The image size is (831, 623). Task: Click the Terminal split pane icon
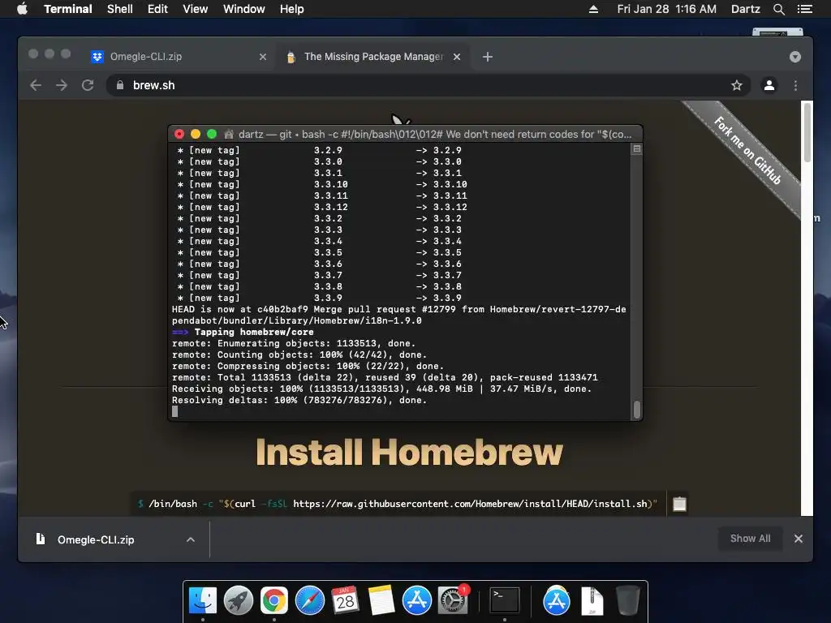tap(636, 149)
